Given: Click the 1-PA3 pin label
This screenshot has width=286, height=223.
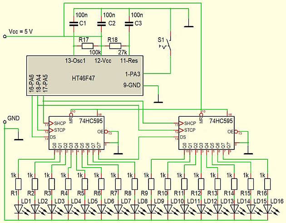Looking at the screenshot, I should (x=133, y=74).
